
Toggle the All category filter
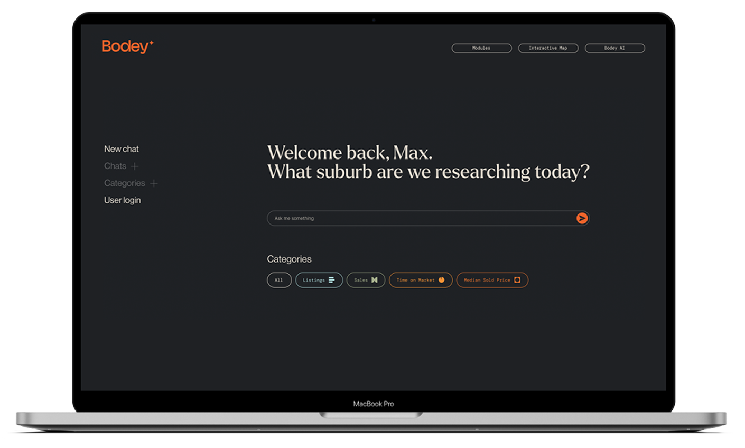coord(279,280)
